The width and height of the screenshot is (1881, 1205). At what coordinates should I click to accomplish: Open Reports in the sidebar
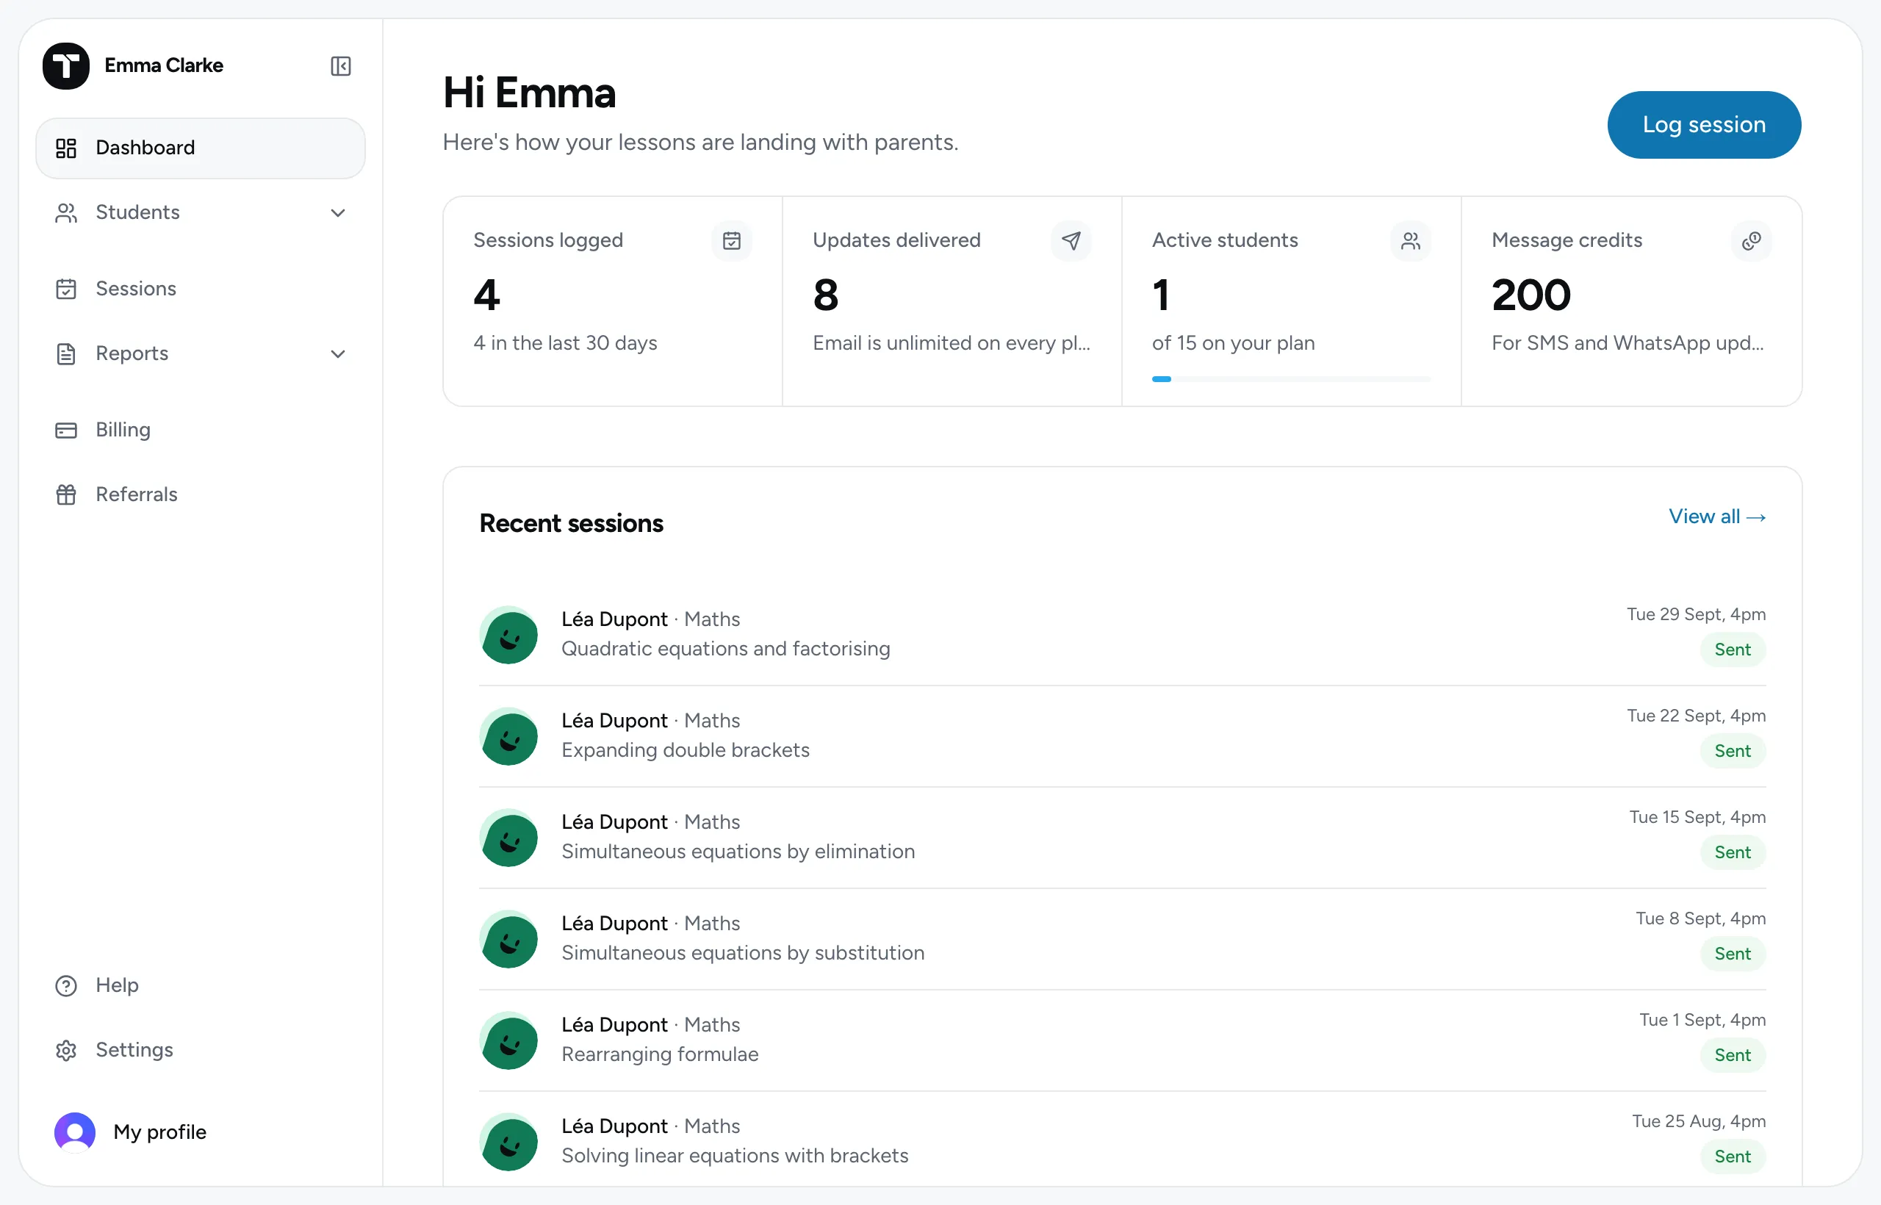tap(201, 353)
